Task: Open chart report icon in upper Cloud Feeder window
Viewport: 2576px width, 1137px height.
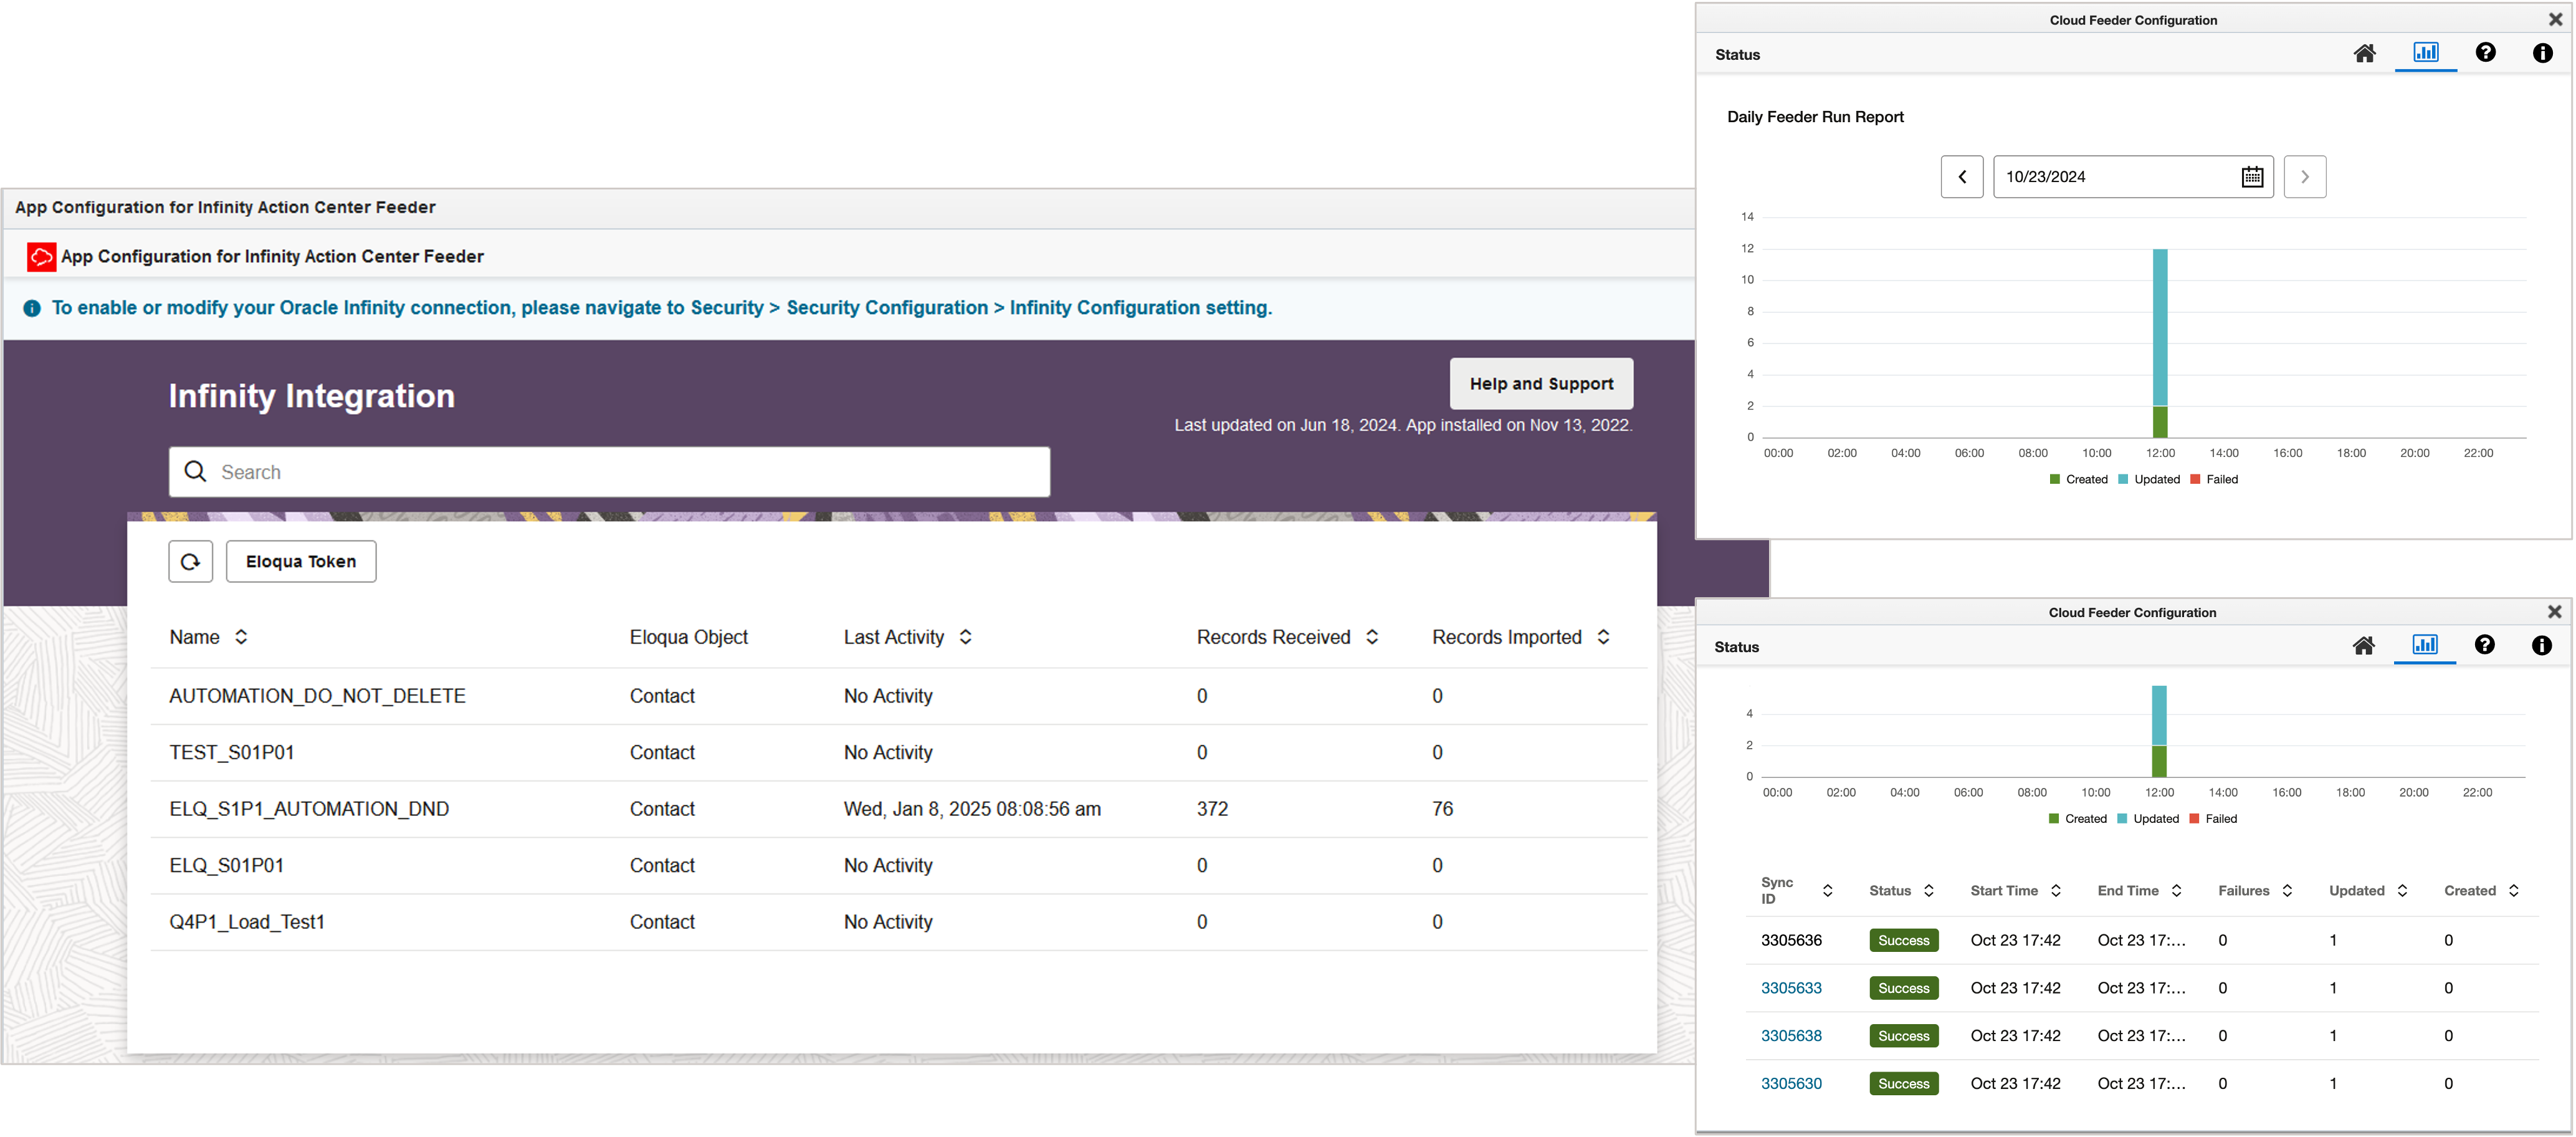Action: pyautogui.click(x=2425, y=53)
